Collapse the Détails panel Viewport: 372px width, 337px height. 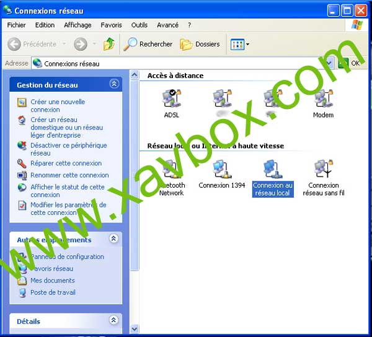pos(114,320)
